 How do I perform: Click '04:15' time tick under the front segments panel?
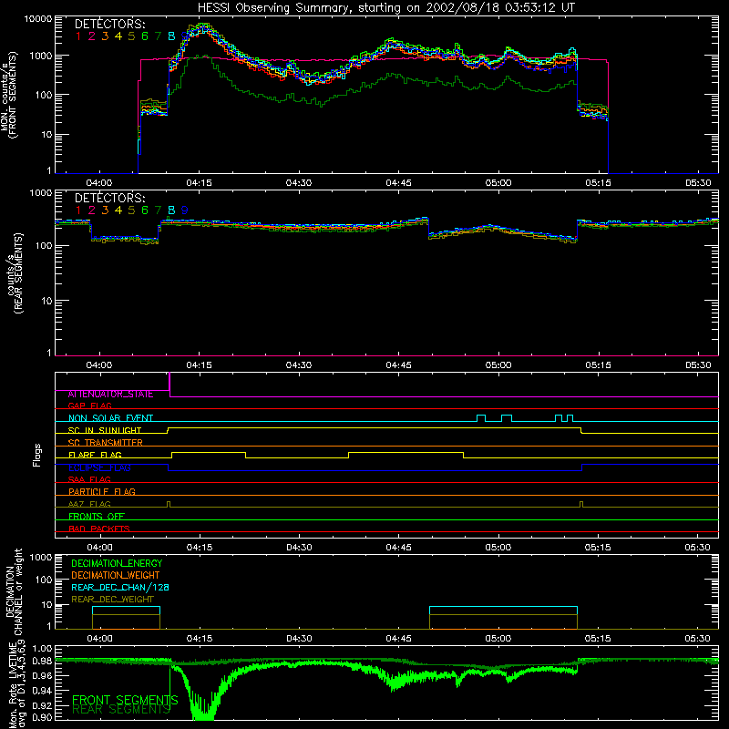tap(199, 183)
